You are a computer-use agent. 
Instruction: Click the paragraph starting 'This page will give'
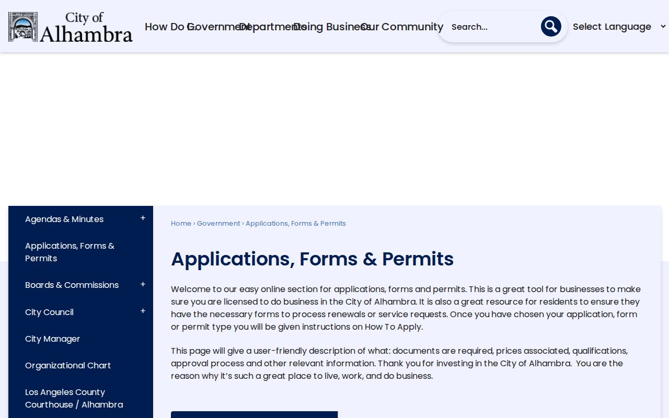pos(399,363)
